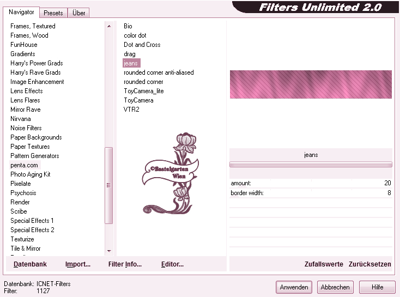This screenshot has height=297, width=400.
Task: Choose the color dot filter
Action: [135, 35]
